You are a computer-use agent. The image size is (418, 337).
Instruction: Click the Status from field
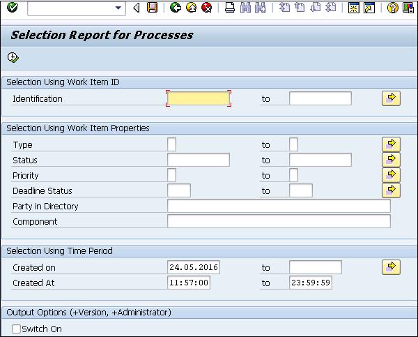(x=199, y=160)
